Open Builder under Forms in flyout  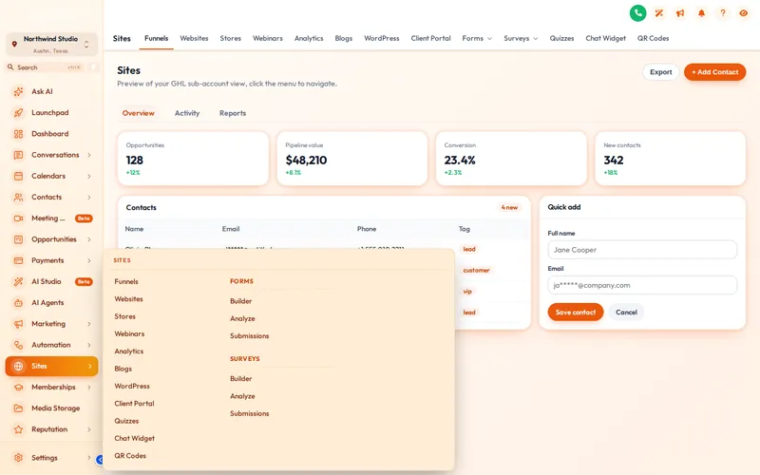pos(241,301)
